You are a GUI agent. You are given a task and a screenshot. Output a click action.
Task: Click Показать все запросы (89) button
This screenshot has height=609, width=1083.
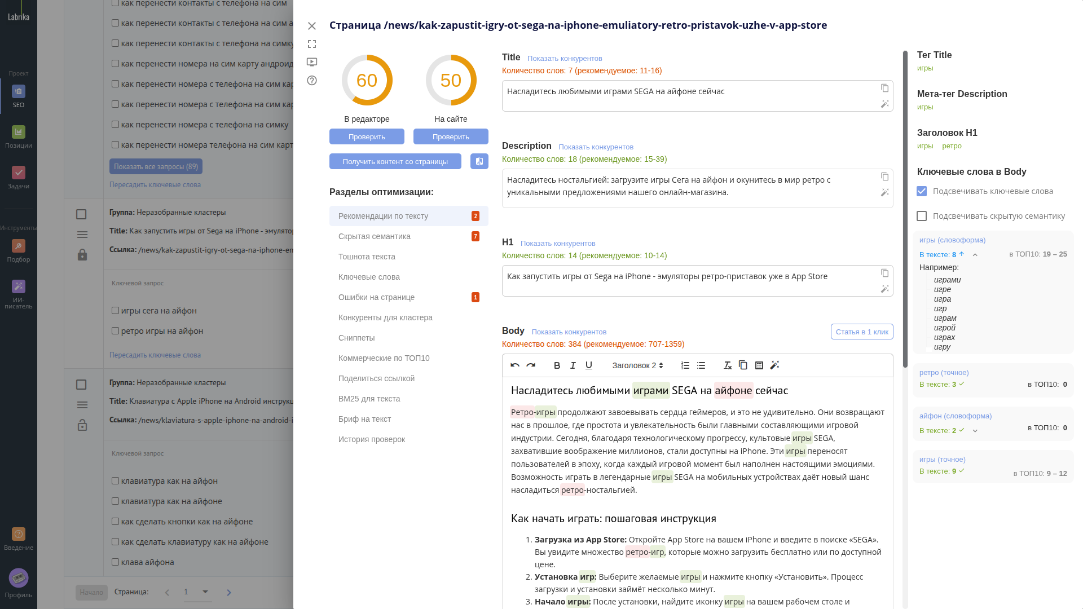[156, 166]
